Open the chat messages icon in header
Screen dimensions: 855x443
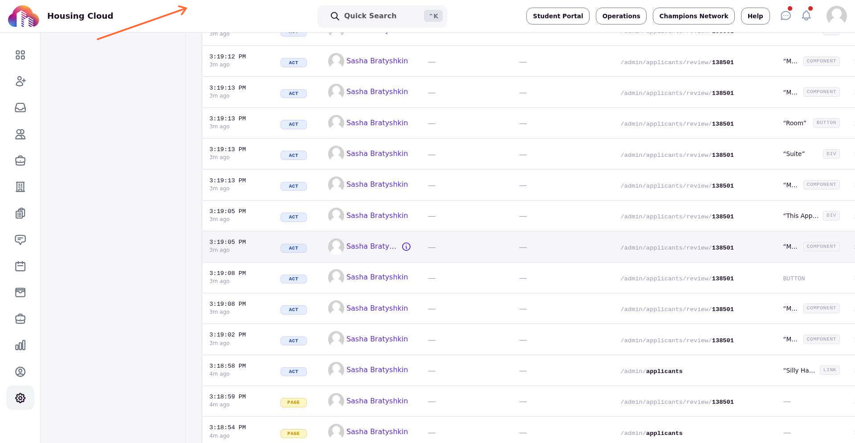click(786, 16)
